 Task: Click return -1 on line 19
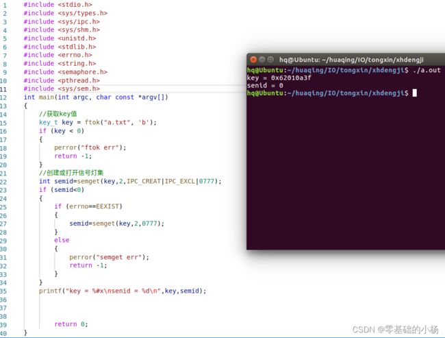[x=73, y=156]
